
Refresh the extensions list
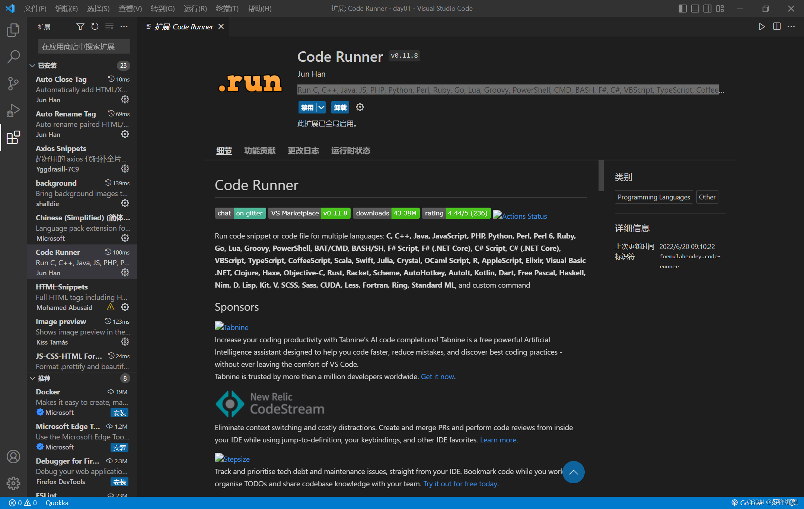pyautogui.click(x=95, y=26)
